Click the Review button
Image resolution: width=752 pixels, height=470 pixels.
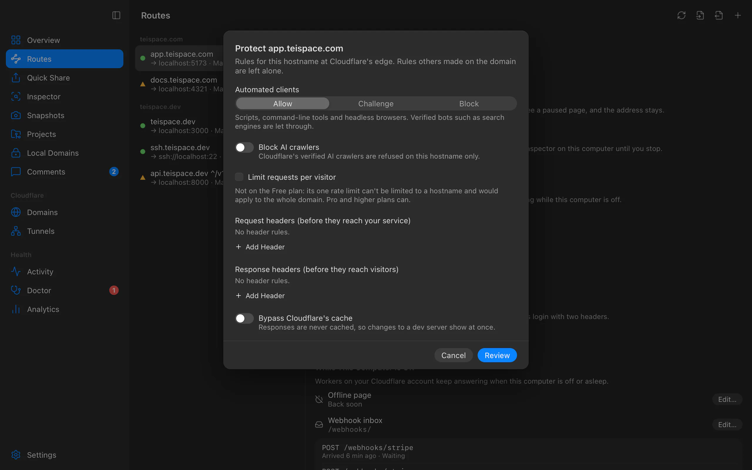pyautogui.click(x=497, y=355)
